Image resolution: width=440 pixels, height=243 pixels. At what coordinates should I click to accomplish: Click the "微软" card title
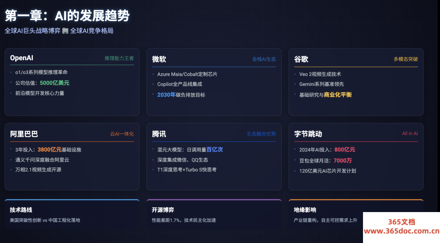[x=159, y=59]
